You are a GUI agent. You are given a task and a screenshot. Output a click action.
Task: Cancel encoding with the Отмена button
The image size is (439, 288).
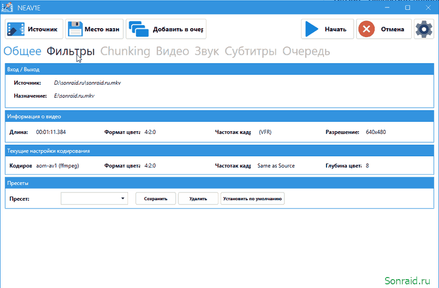(384, 29)
